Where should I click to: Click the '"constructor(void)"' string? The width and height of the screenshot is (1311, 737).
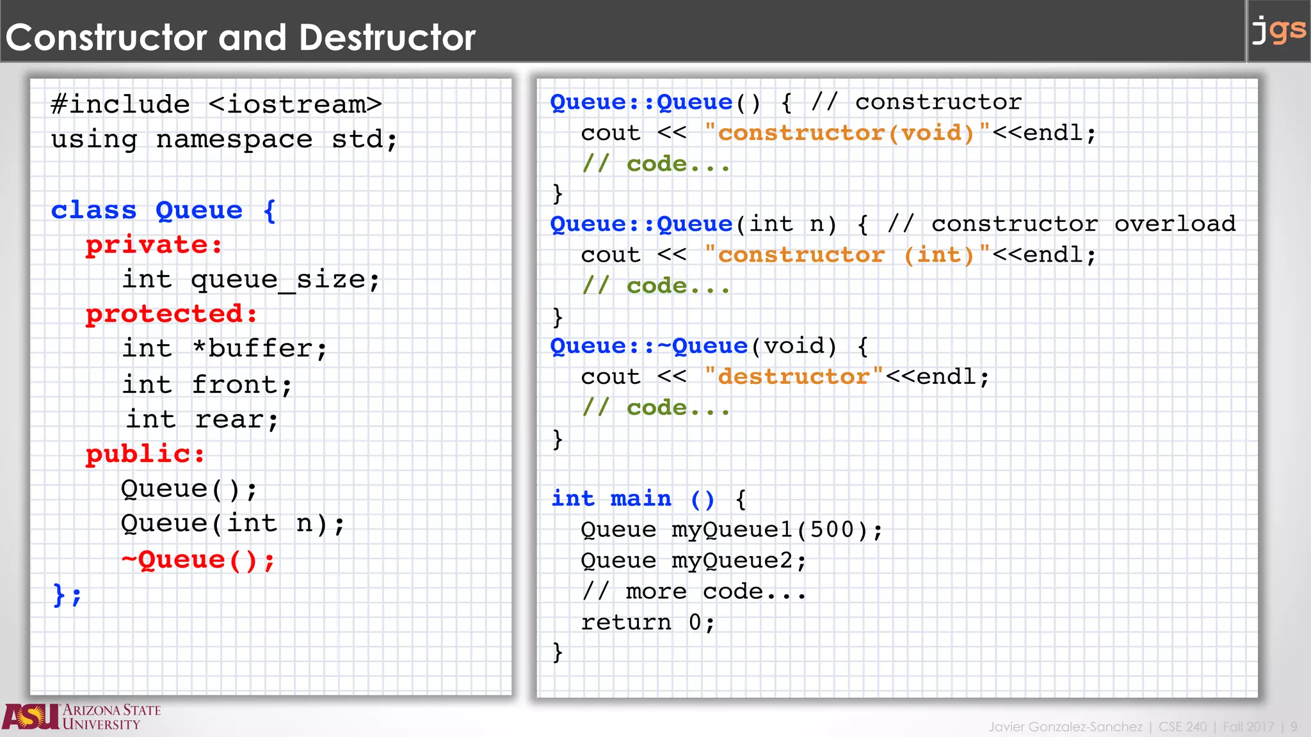(847, 133)
